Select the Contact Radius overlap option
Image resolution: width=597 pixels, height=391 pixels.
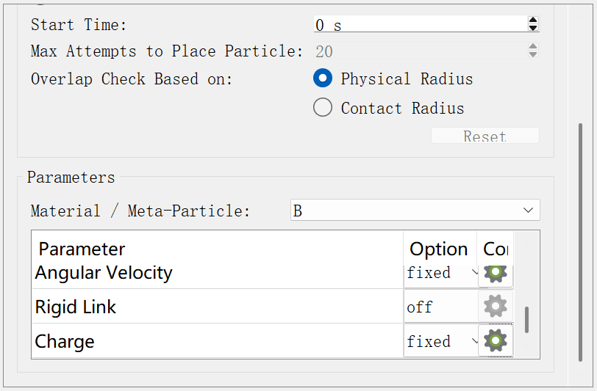coord(323,108)
